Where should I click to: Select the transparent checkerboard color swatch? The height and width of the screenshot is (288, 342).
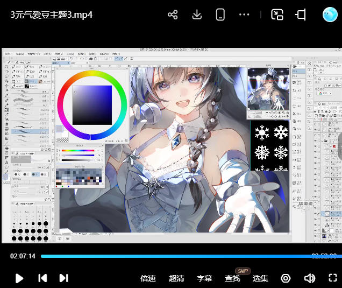62,140
